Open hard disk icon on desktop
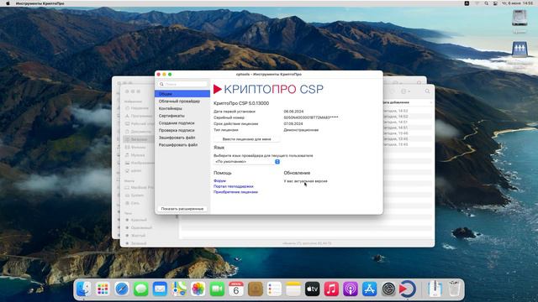Screen dimensions: 538x302 [520, 18]
